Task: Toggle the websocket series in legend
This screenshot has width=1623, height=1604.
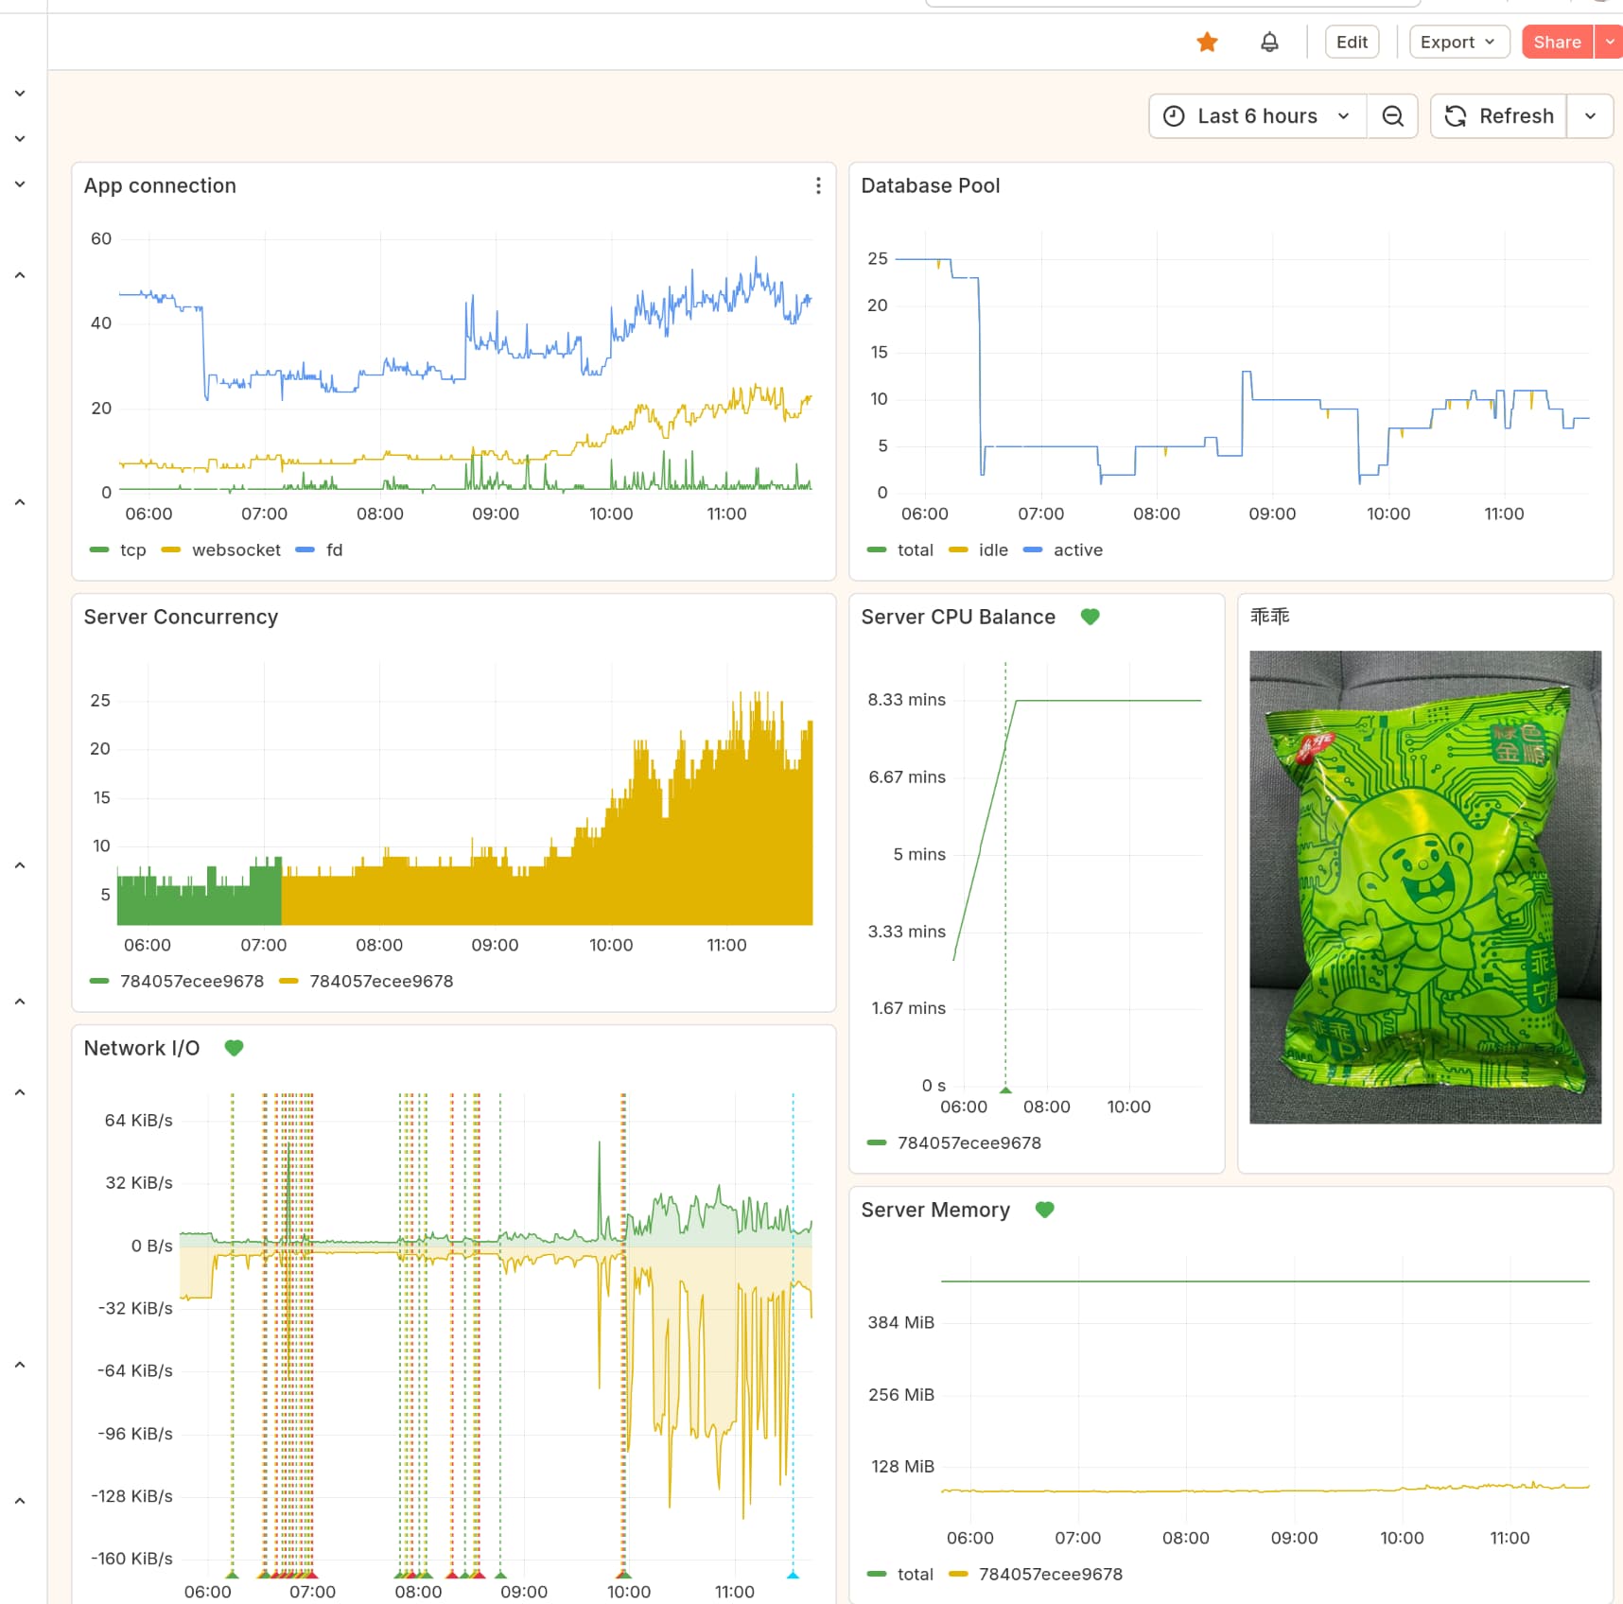Action: coord(236,550)
